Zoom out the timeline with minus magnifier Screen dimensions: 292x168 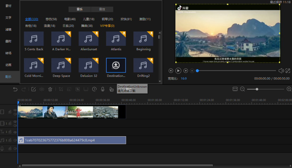click(x=242, y=89)
